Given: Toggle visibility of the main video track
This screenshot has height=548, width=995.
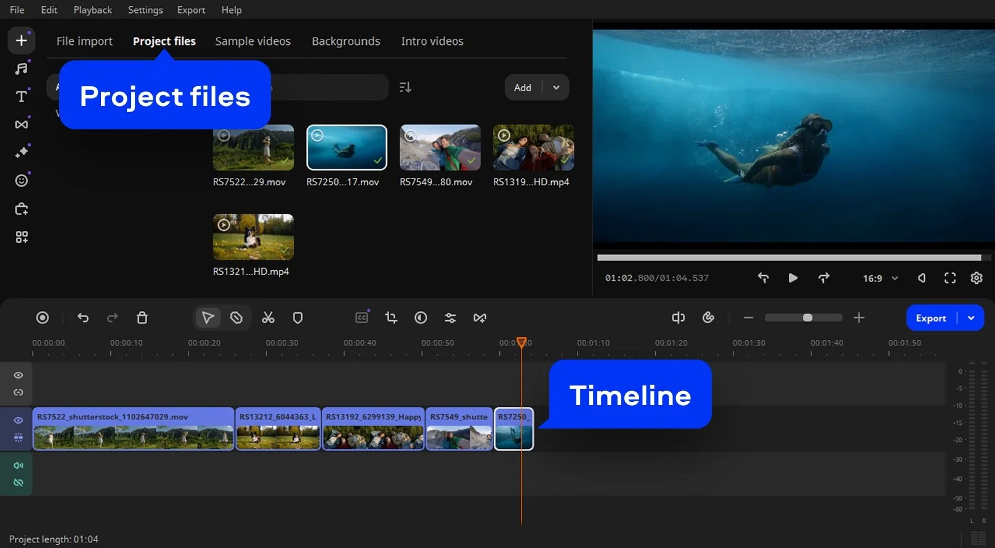Looking at the screenshot, I should 18,421.
